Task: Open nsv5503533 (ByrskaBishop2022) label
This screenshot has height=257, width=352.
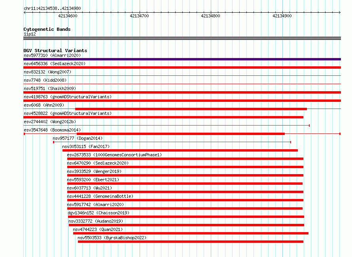Action: [x=112, y=238]
